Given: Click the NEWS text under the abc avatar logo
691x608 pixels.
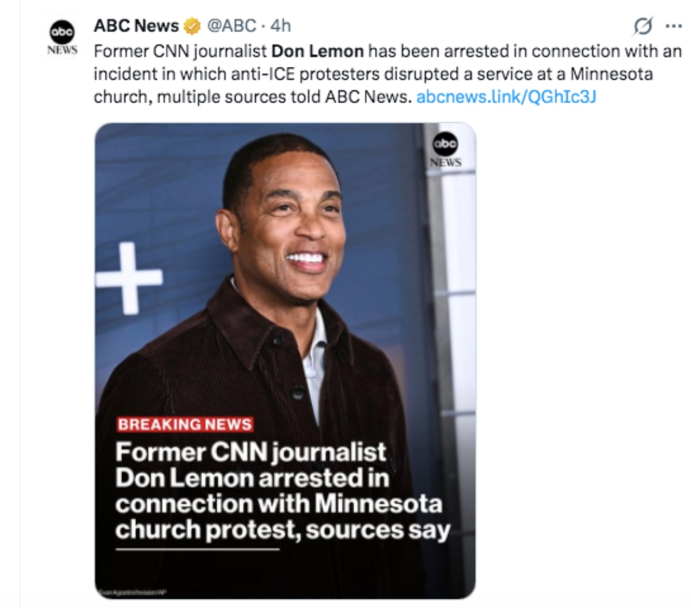Looking at the screenshot, I should (61, 50).
